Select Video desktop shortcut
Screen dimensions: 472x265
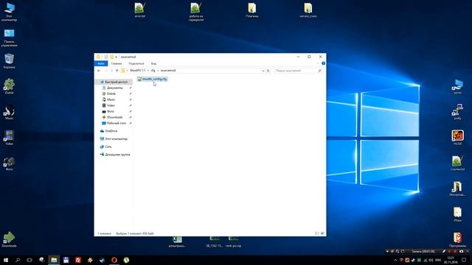pos(9,138)
